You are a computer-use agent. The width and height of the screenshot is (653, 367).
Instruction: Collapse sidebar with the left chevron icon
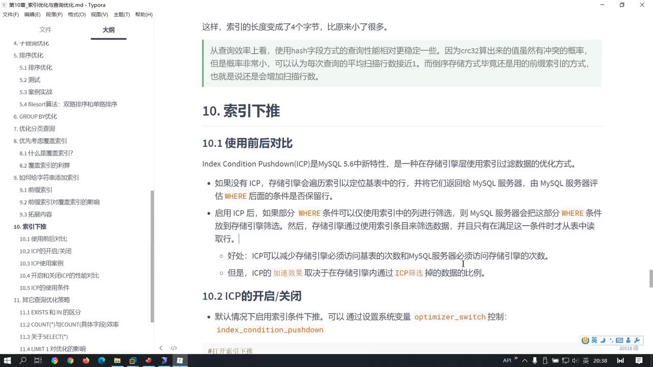pyautogui.click(x=161, y=348)
